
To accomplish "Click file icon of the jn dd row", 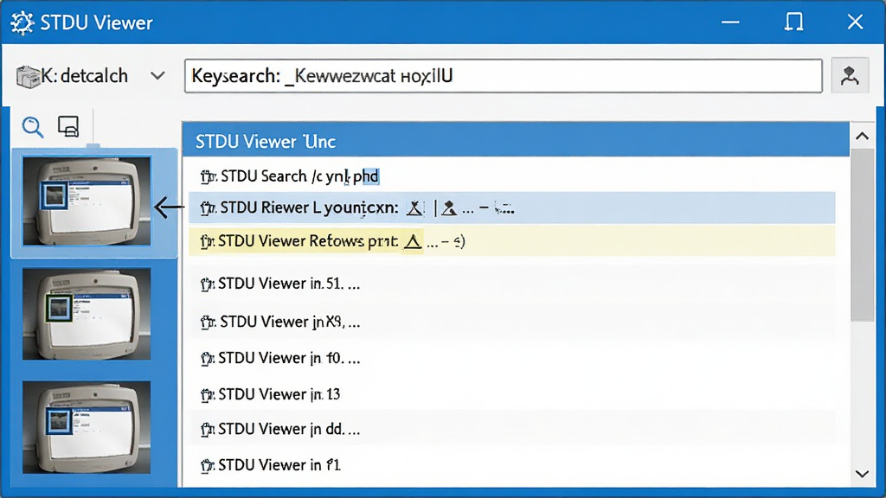I will [208, 431].
